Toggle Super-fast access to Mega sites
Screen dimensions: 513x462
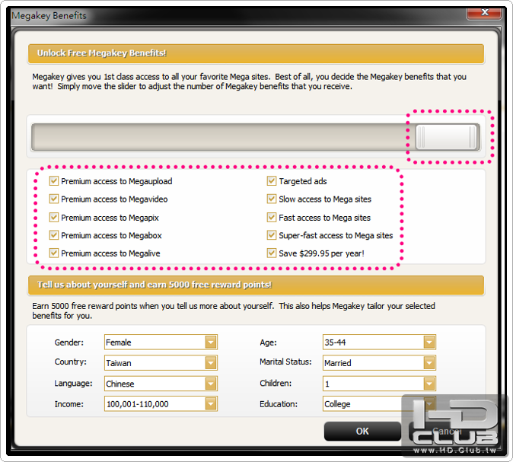272,235
